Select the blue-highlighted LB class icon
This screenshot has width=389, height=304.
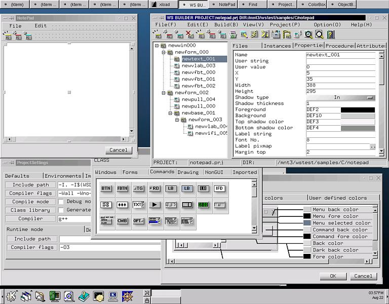(x=187, y=188)
